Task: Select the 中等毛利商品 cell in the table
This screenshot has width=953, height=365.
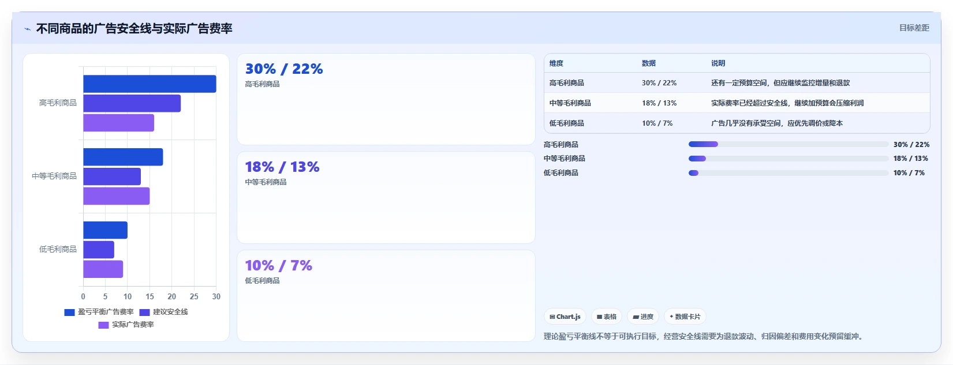Action: [570, 103]
